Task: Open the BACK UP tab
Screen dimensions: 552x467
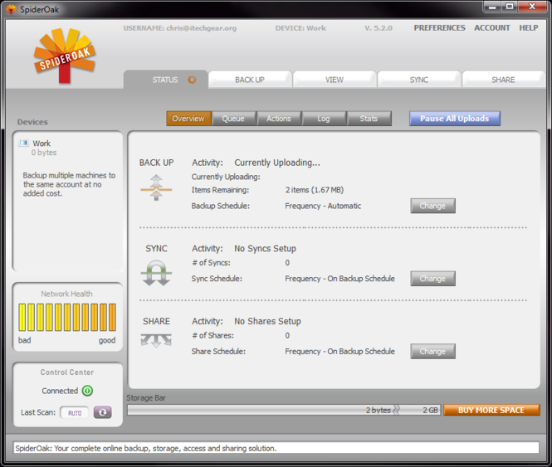Action: click(250, 80)
